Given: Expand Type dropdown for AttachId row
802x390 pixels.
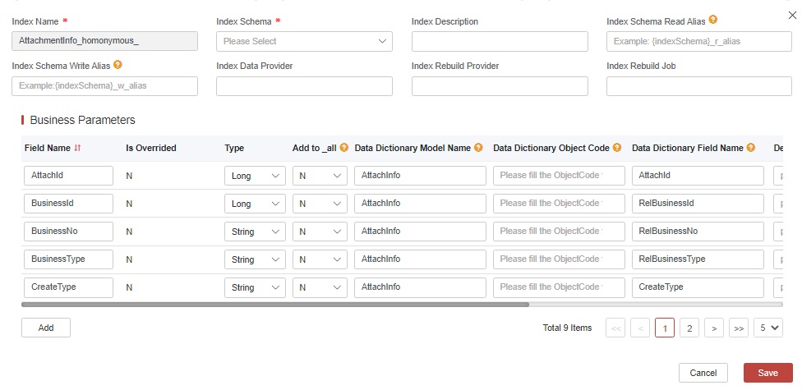Looking at the screenshot, I should pos(254,176).
